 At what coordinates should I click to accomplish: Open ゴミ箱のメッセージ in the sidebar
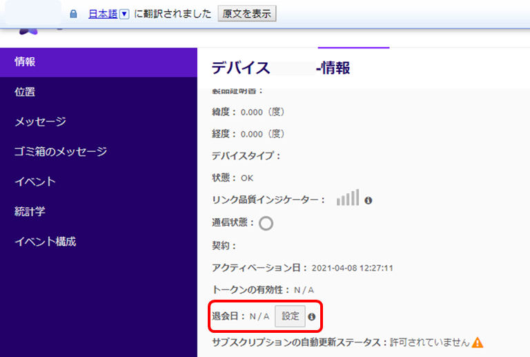click(x=99, y=151)
